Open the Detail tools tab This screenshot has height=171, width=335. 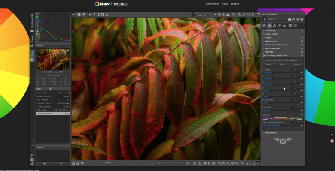pyautogui.click(x=269, y=26)
